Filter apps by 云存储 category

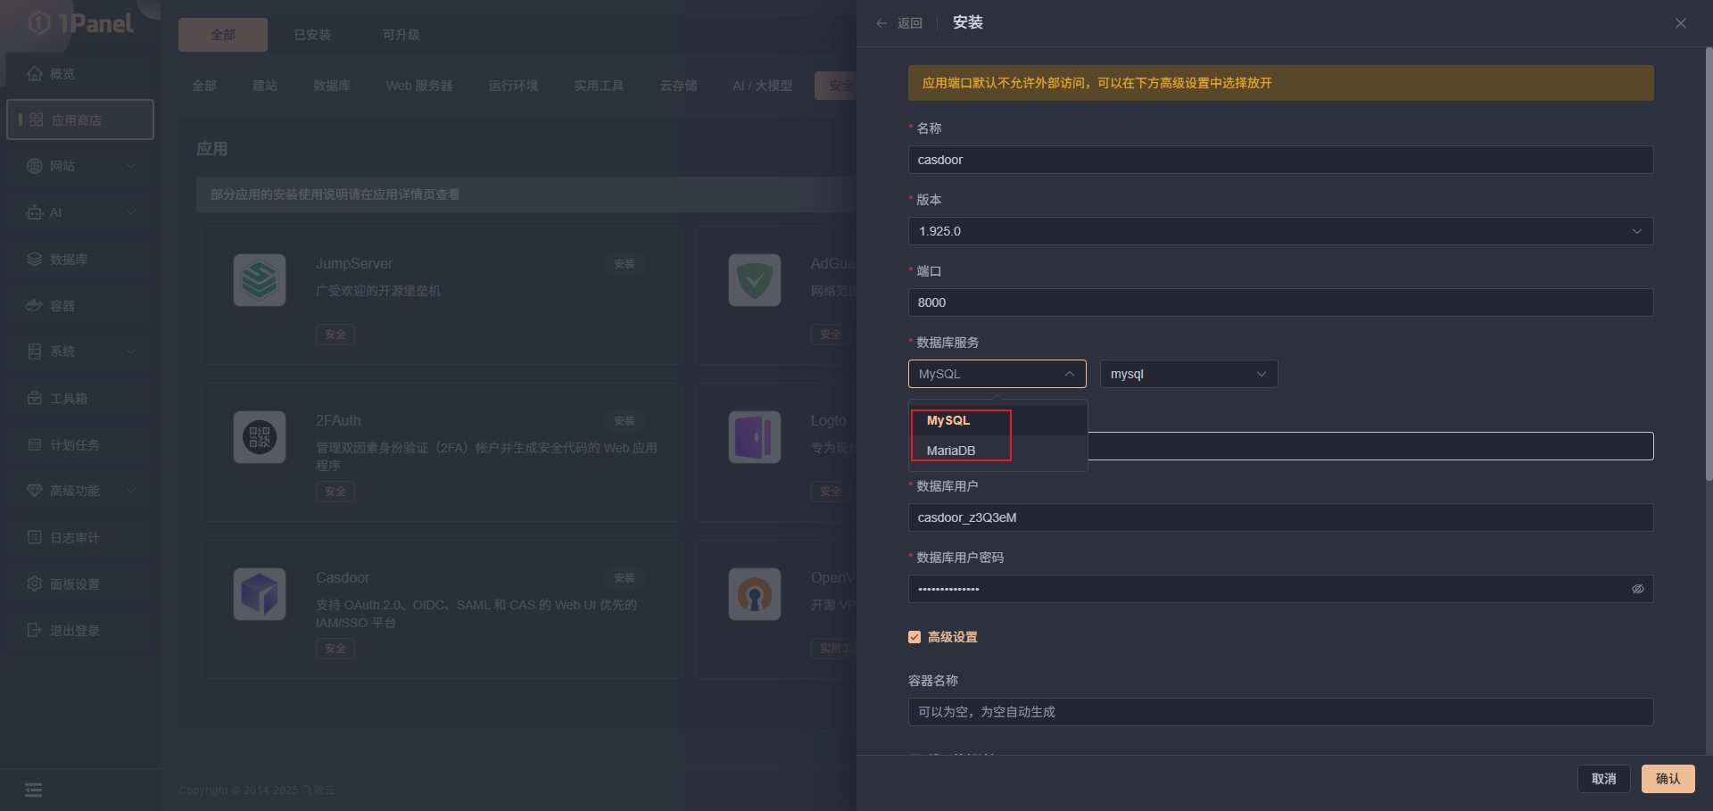pyautogui.click(x=679, y=86)
